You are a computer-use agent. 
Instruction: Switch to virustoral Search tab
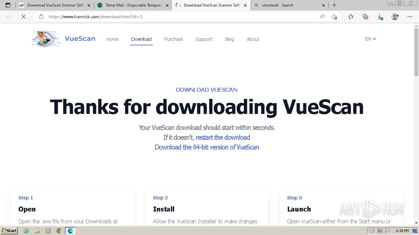tap(289, 5)
